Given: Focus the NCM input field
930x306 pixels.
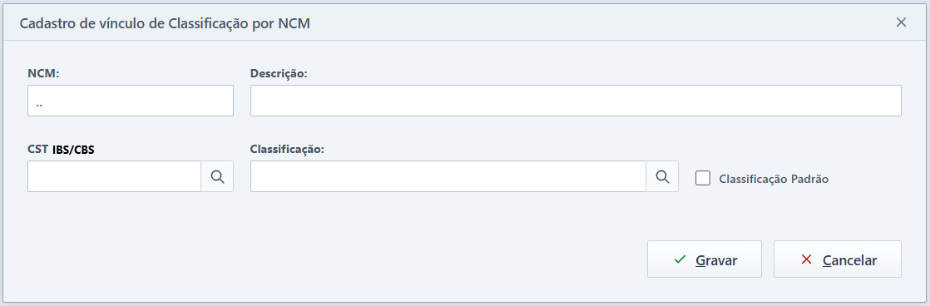Looking at the screenshot, I should 131,101.
